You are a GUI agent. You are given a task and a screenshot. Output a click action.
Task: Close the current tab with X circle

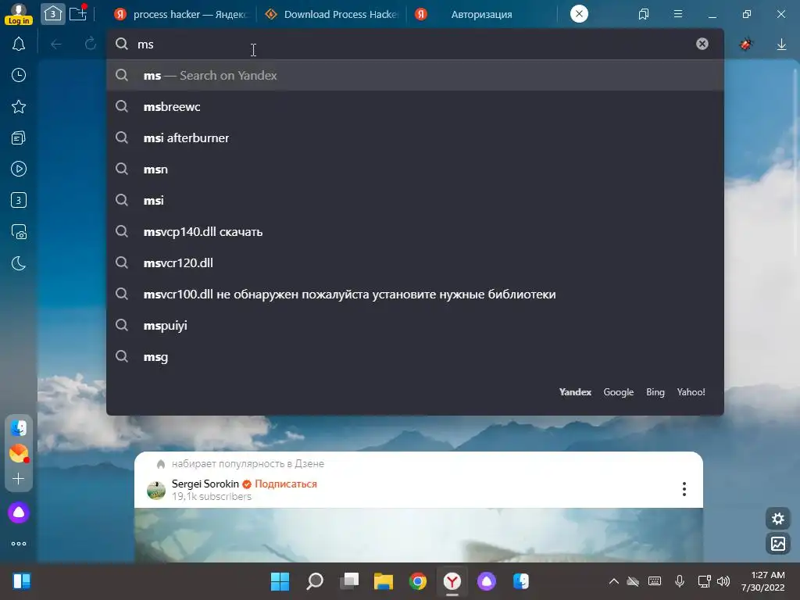click(579, 14)
